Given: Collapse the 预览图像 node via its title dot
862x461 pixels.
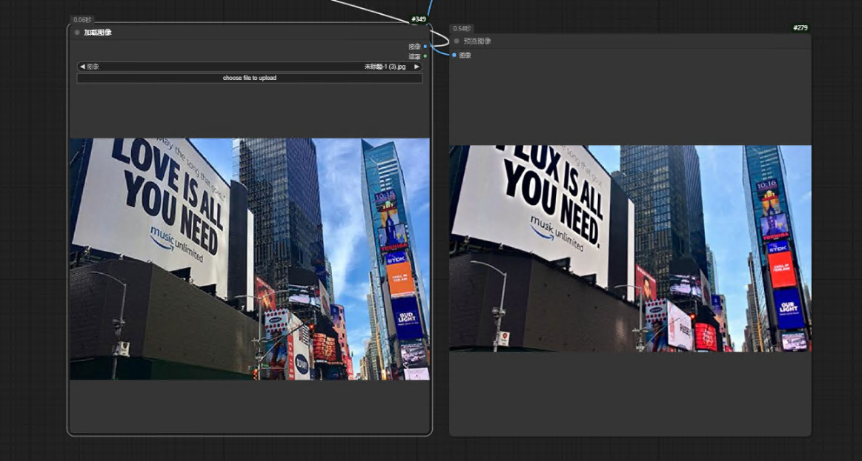Looking at the screenshot, I should [457, 41].
